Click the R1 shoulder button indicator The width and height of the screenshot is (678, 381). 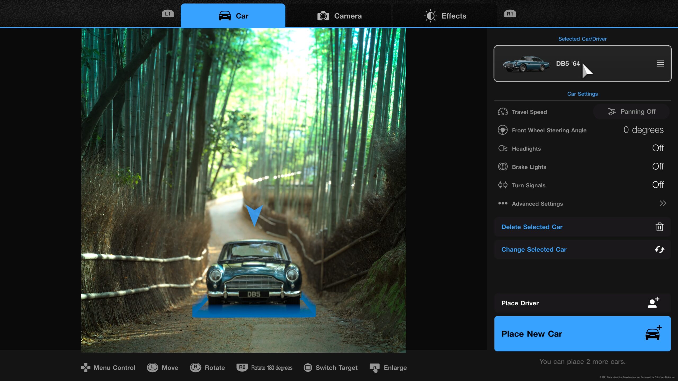(510, 13)
